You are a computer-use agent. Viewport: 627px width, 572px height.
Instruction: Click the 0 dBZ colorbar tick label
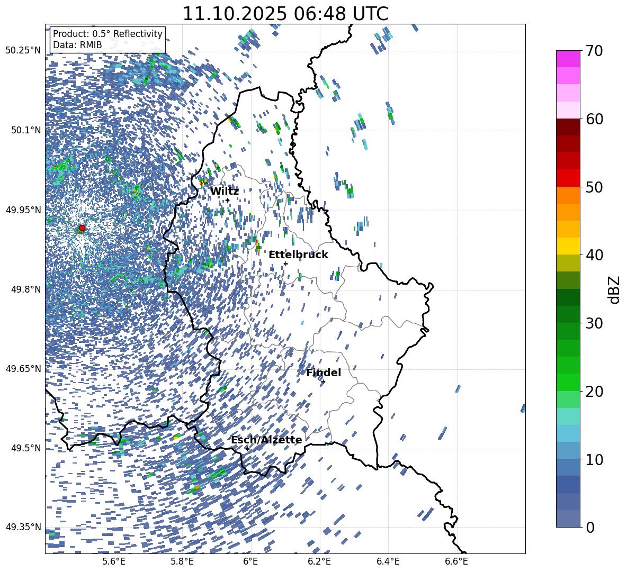(x=590, y=527)
